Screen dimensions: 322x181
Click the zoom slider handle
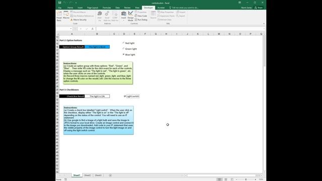point(246,179)
